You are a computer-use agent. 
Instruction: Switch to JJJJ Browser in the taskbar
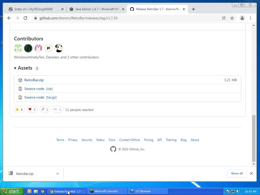point(148,191)
